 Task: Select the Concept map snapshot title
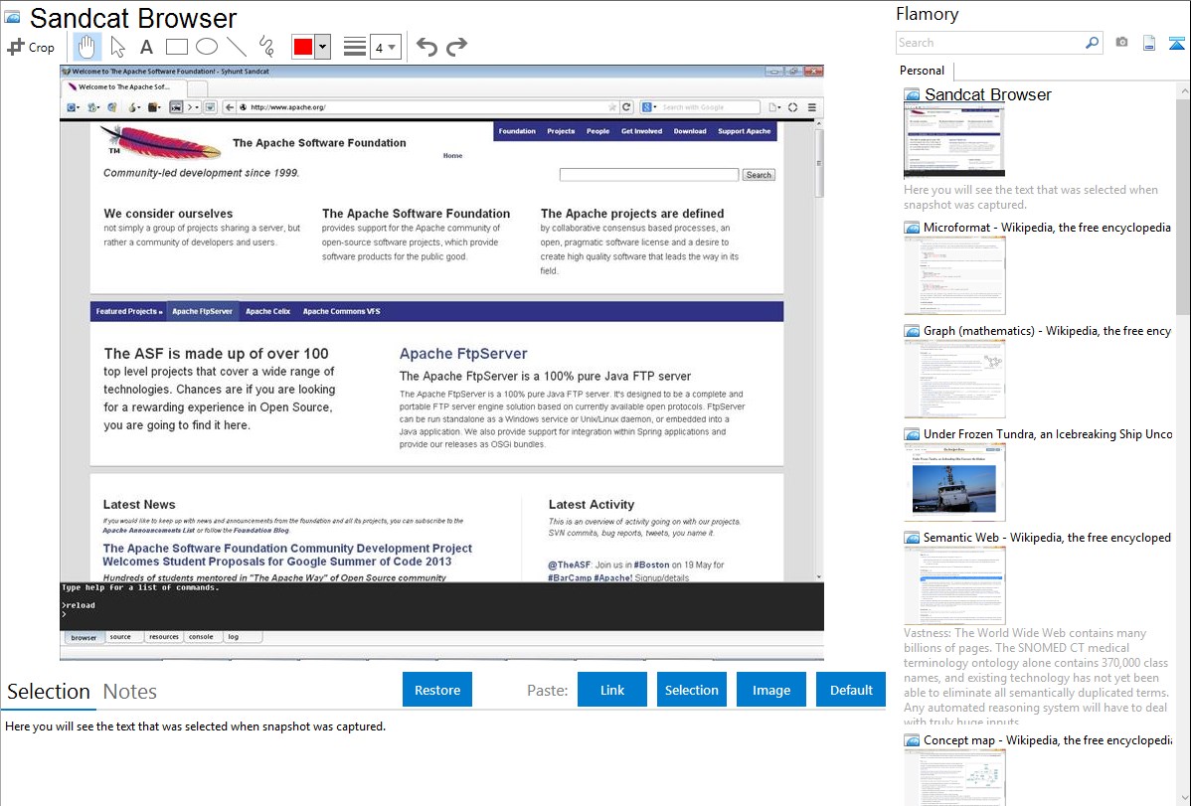pyautogui.click(x=1047, y=739)
